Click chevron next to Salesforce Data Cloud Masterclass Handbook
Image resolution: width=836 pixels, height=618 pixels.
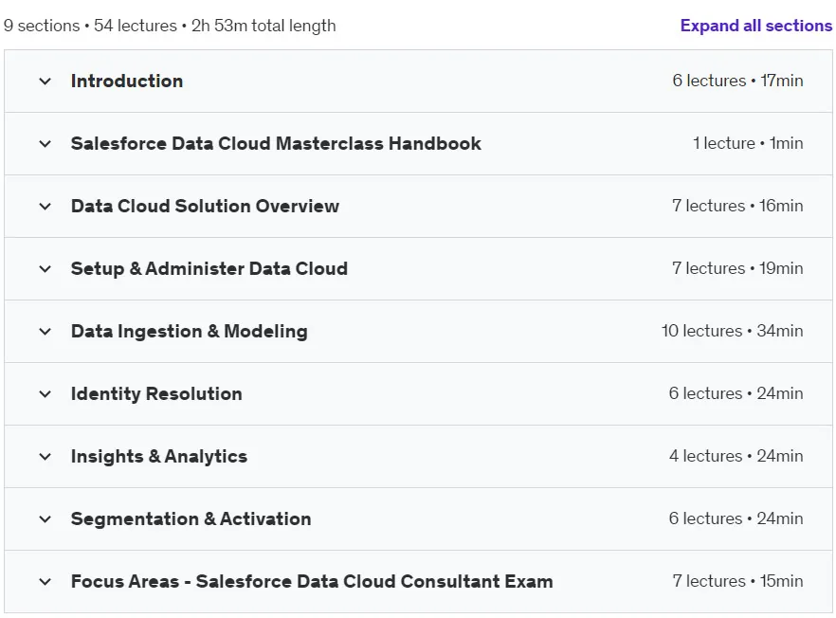coord(45,144)
